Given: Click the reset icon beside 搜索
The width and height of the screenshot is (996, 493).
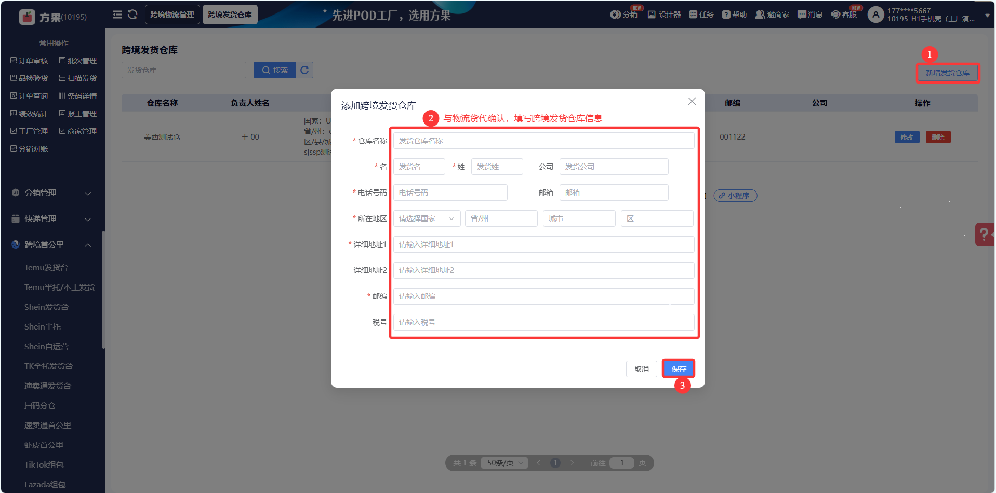Looking at the screenshot, I should click(x=304, y=70).
